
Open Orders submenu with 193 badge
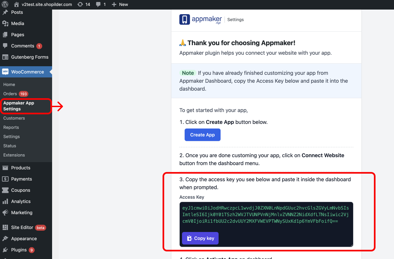click(x=15, y=94)
